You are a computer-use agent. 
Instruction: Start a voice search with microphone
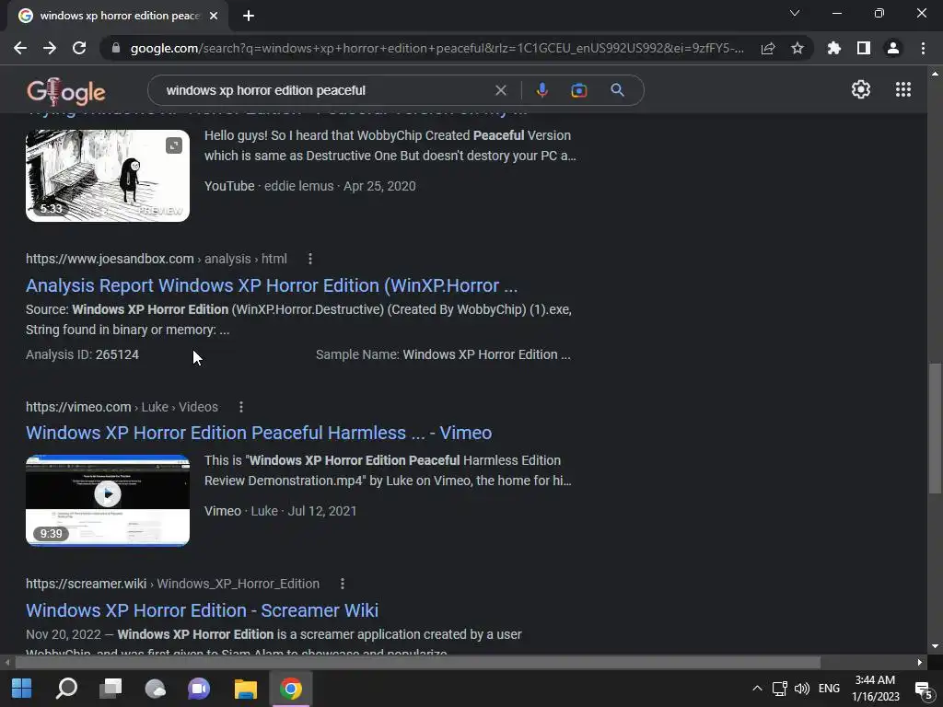click(541, 90)
